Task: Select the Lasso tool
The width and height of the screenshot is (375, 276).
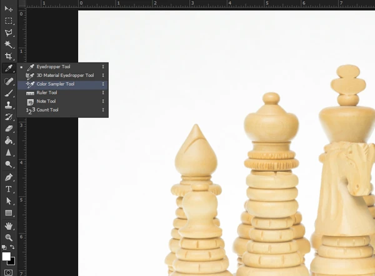Action: [9, 33]
